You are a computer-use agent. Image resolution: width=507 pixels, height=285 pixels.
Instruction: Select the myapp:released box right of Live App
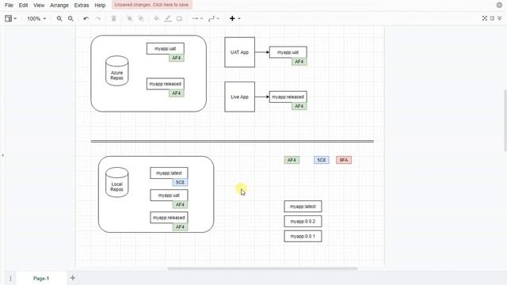(288, 97)
